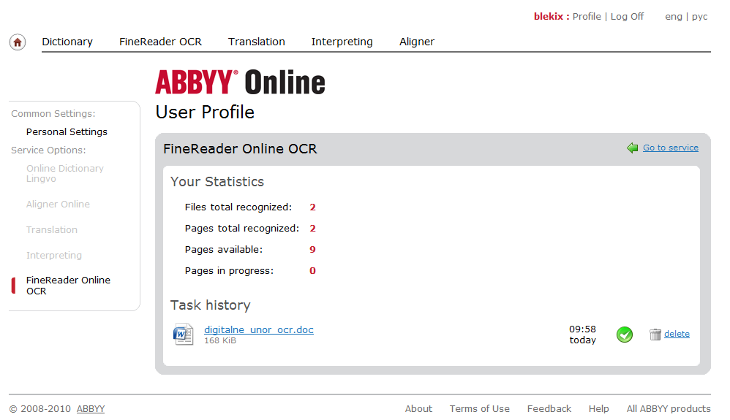This screenshot has height=420, width=730.
Task: Choose Translation in the service options sidebar
Action: point(52,230)
